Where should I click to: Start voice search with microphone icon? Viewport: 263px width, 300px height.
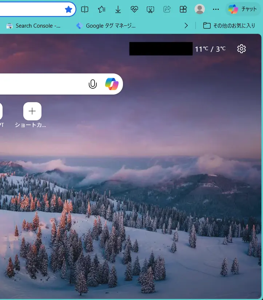point(93,84)
